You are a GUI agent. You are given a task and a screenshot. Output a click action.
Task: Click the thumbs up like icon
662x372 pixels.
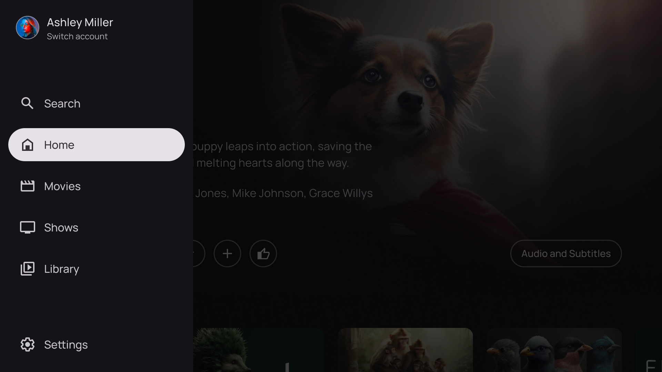point(263,254)
